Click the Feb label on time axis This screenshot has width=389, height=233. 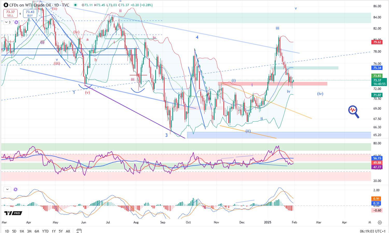tap(294, 222)
